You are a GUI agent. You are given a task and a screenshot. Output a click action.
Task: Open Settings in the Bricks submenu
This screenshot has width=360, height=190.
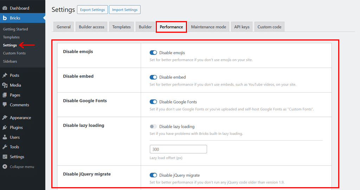point(10,45)
